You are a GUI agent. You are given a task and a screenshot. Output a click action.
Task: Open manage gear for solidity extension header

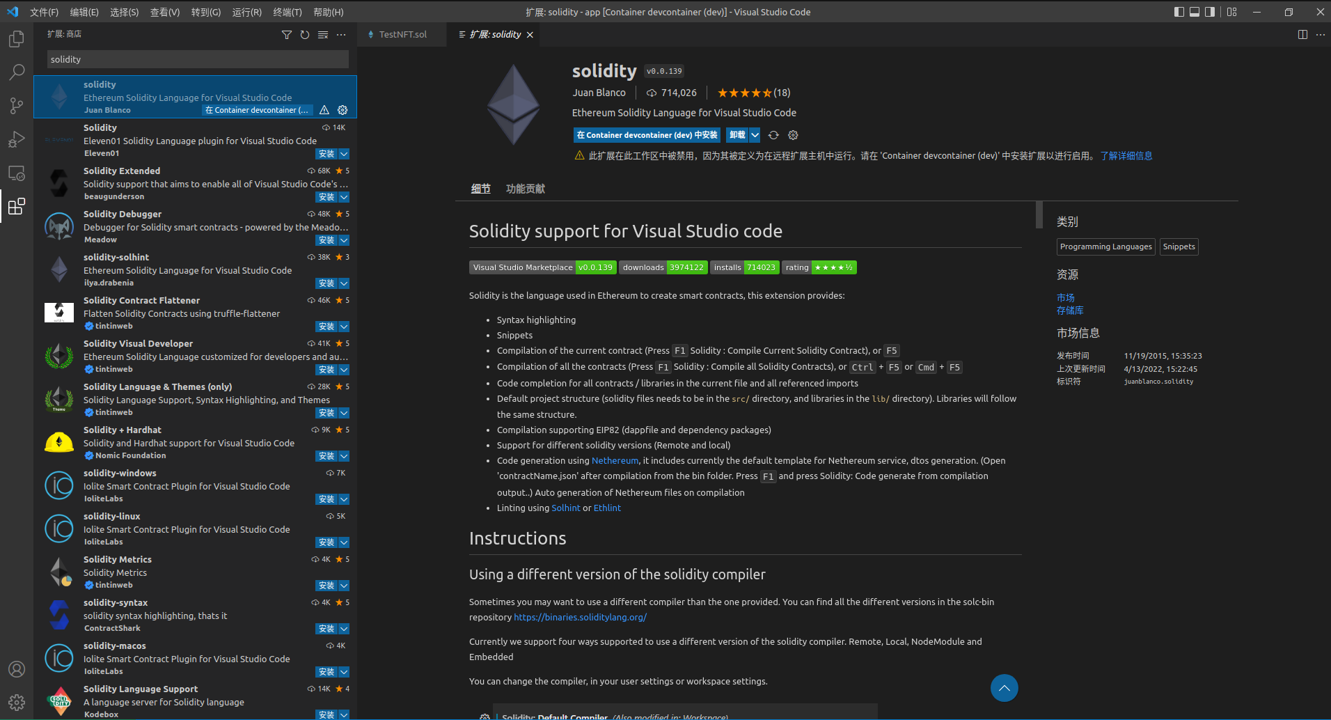pyautogui.click(x=793, y=135)
